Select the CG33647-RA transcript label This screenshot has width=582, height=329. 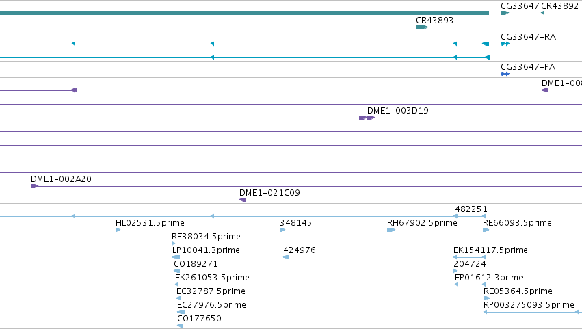pos(528,37)
